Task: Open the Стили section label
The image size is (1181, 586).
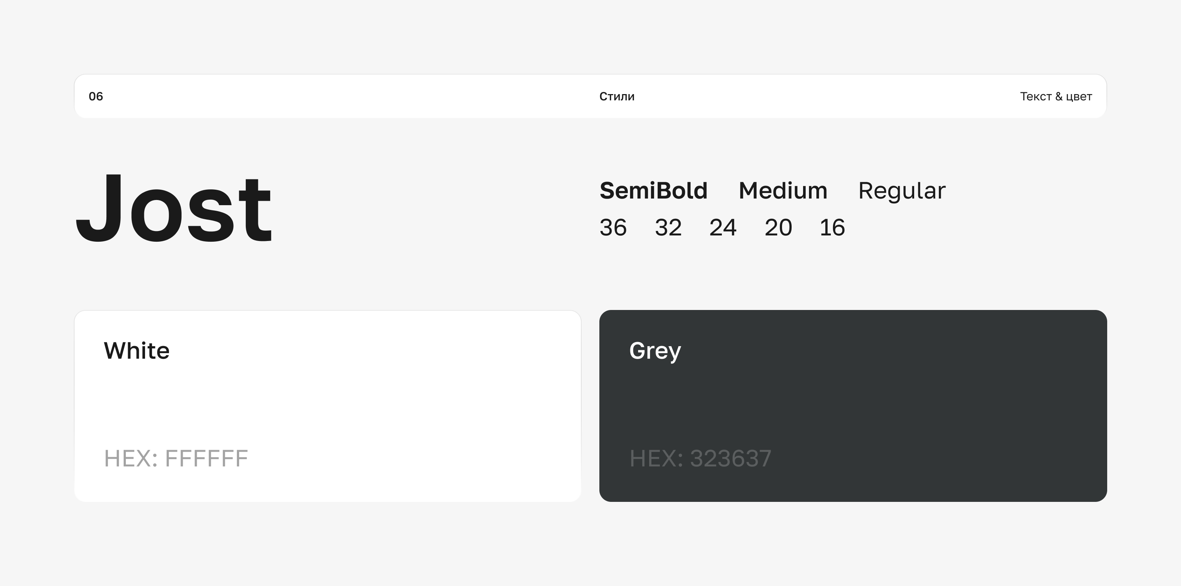Action: (617, 96)
